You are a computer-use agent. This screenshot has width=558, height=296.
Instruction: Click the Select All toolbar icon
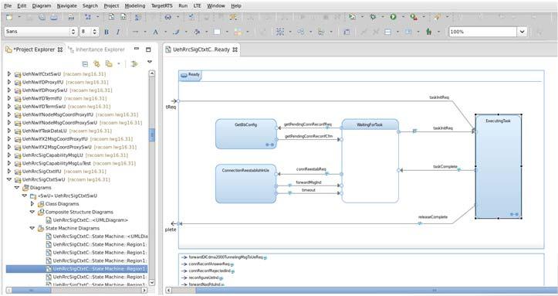pos(280,32)
